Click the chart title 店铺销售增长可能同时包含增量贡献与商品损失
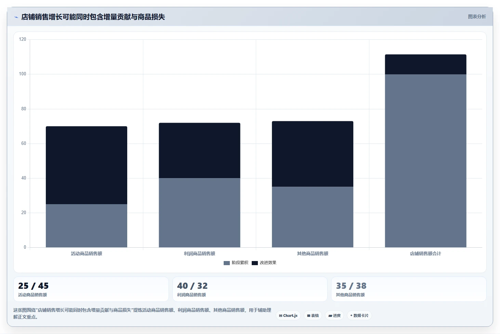This screenshot has height=334, width=500. [93, 17]
